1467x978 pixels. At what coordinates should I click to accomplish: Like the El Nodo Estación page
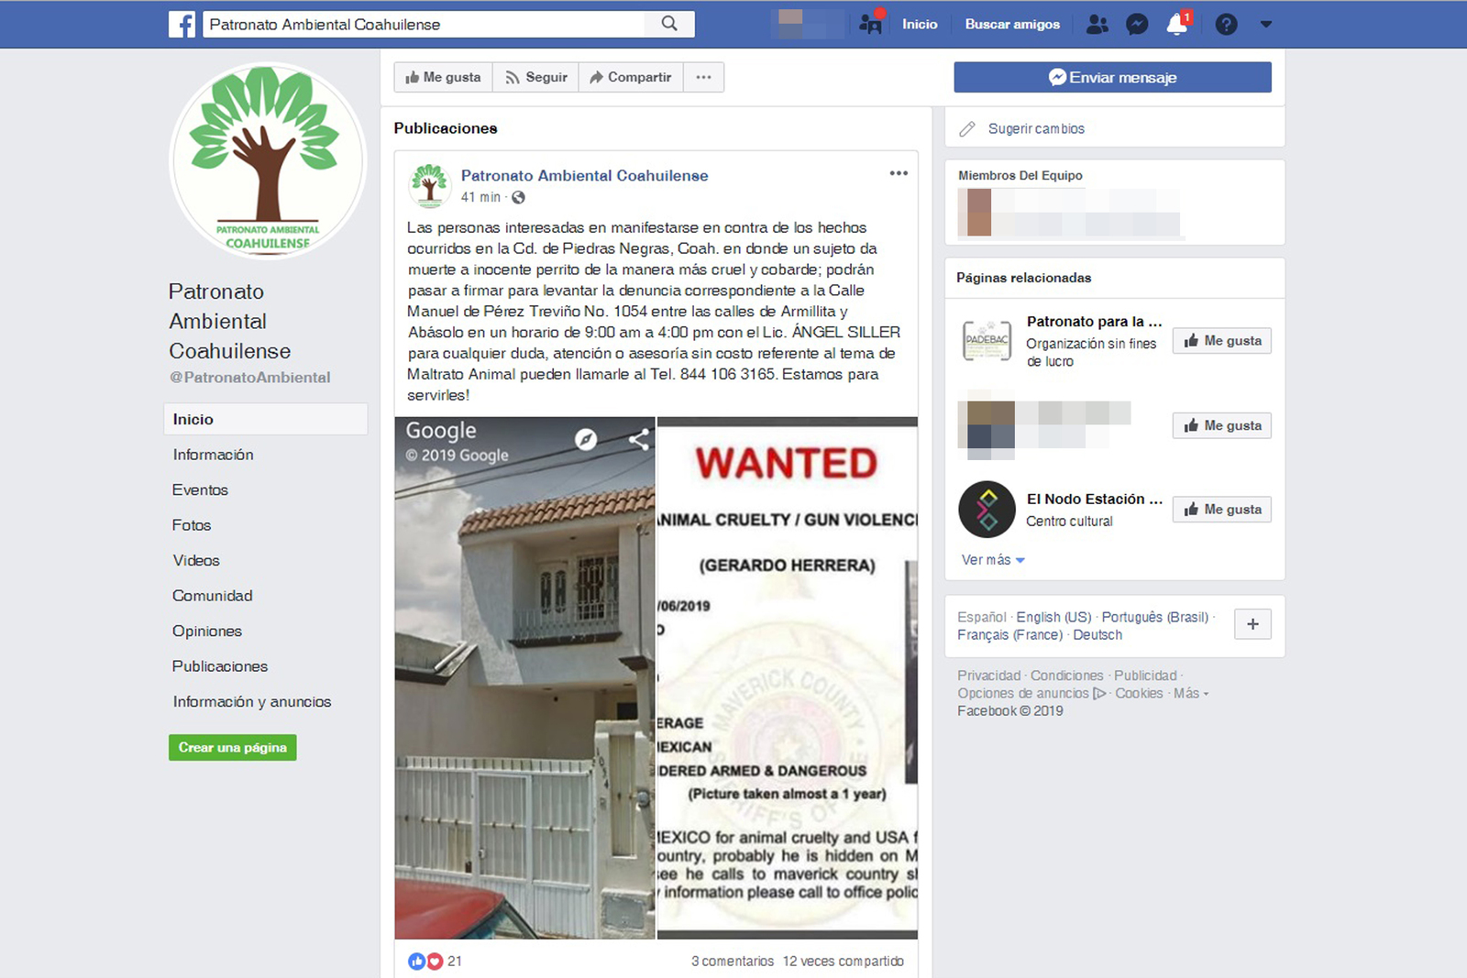[1221, 510]
